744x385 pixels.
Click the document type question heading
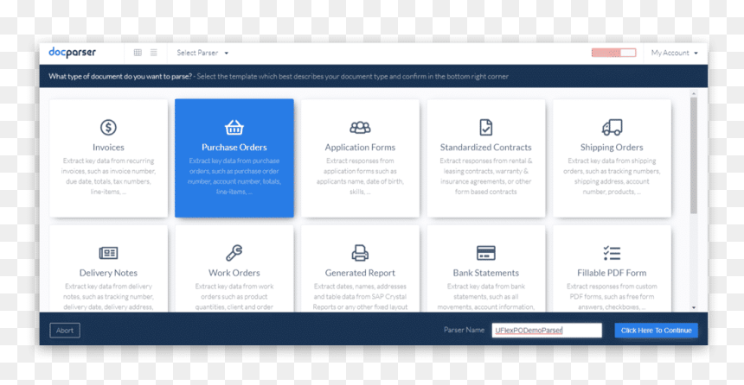coord(120,76)
